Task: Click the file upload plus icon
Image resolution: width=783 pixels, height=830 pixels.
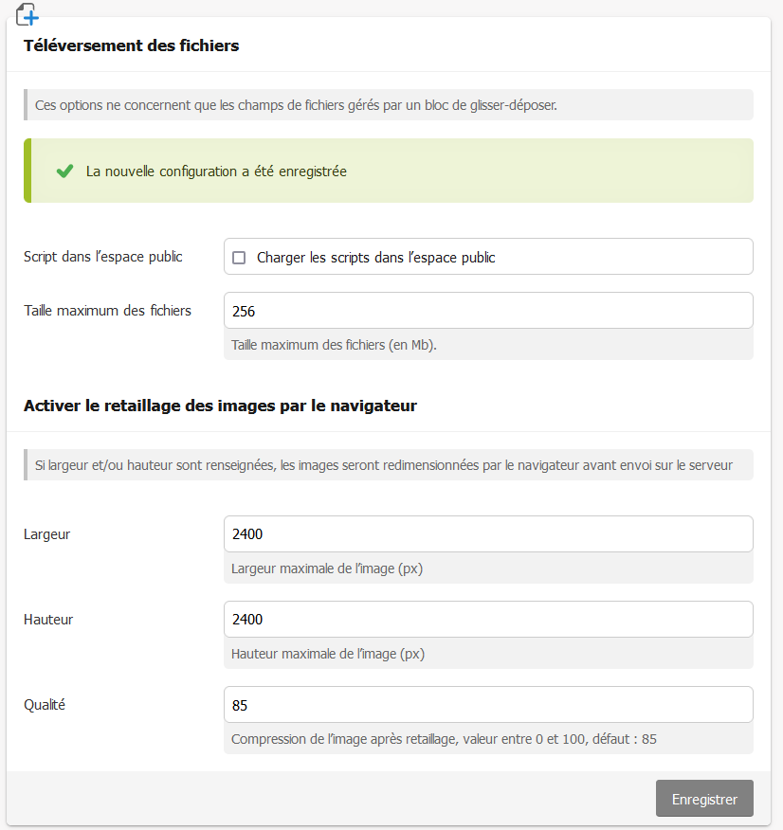Action: coord(28,14)
